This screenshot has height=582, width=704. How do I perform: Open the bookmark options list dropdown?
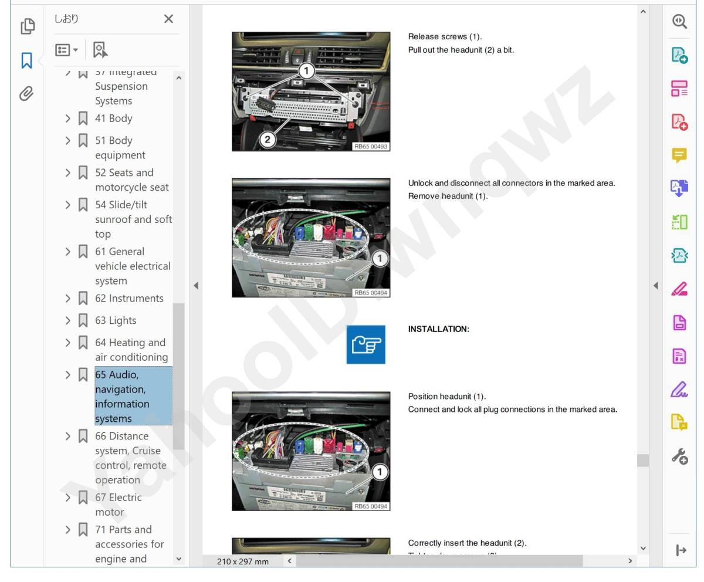click(66, 50)
